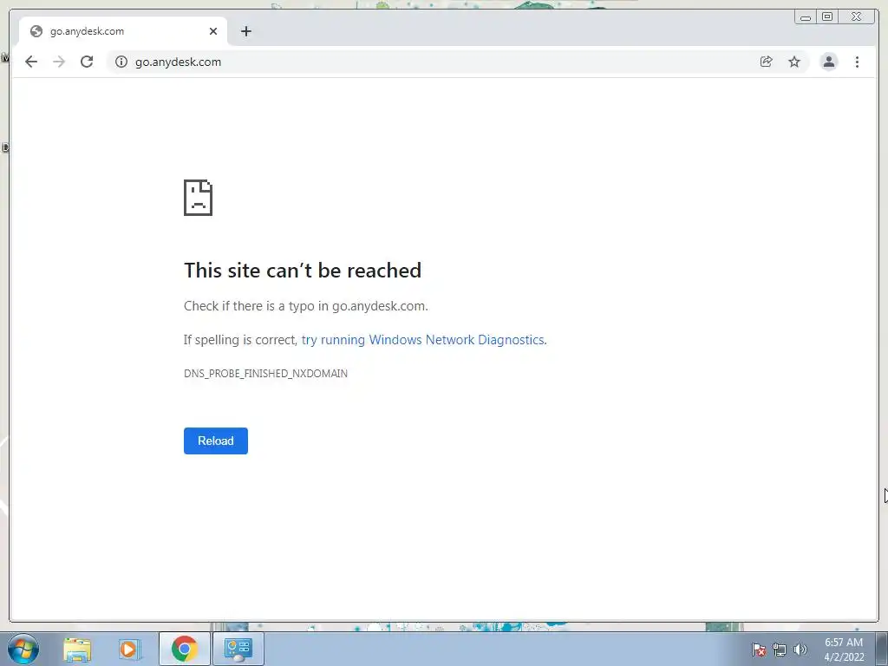888x666 pixels.
Task: Open clock showing 6:57 AM
Action: tap(844, 650)
